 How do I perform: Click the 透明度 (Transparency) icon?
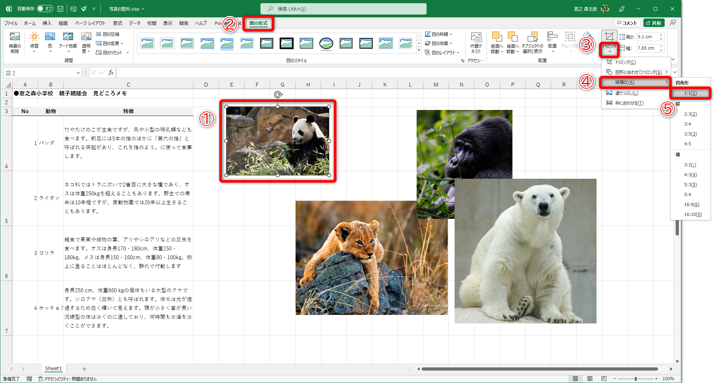coord(86,42)
